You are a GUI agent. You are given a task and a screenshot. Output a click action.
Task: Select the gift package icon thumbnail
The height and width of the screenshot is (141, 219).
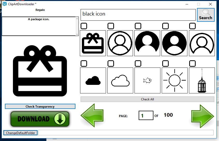point(93,43)
